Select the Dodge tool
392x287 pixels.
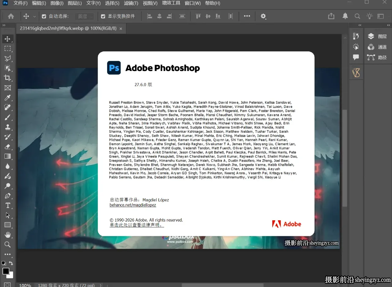(8, 186)
